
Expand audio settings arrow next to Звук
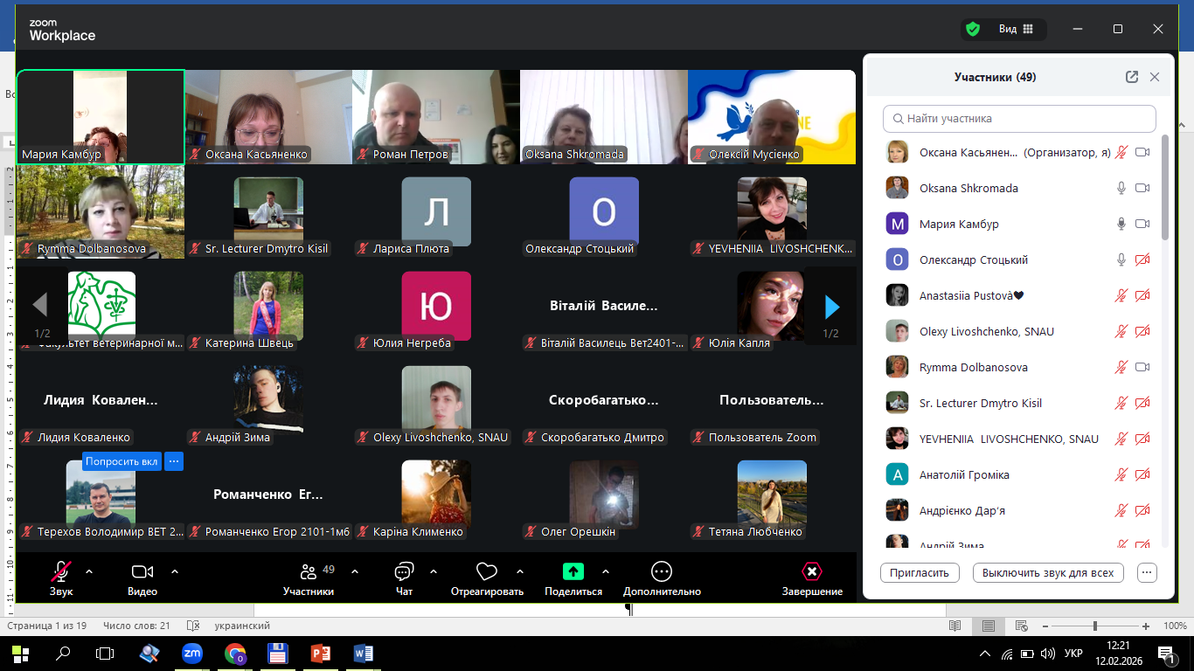(89, 571)
